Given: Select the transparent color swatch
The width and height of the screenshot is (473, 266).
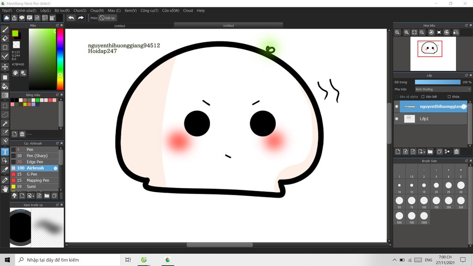Looking at the screenshot, I should (x=16, y=45).
